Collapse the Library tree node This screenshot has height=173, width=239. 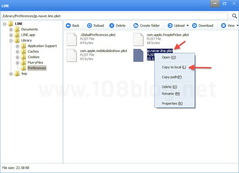click(11, 40)
